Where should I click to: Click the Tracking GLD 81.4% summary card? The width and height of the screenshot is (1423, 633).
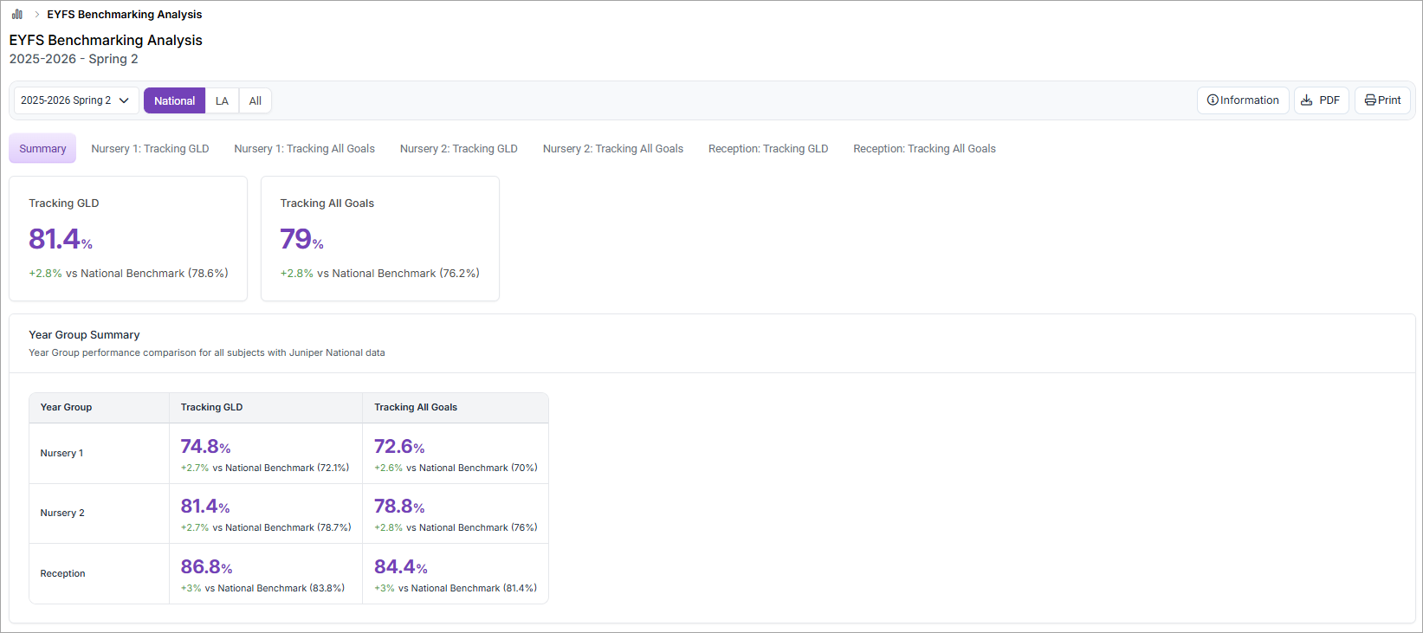[128, 238]
